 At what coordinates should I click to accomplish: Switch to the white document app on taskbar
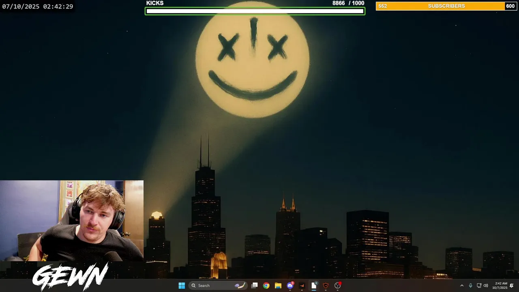pyautogui.click(x=314, y=286)
